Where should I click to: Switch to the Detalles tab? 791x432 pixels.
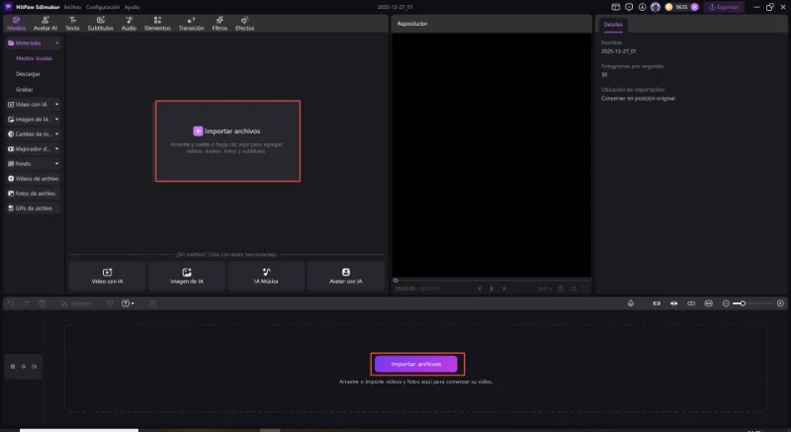(613, 24)
